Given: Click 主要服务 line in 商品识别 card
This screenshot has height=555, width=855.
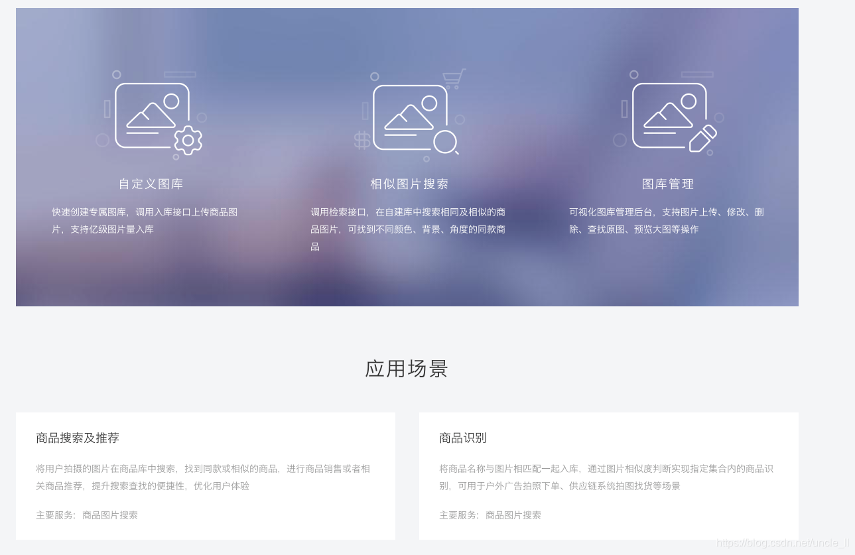Looking at the screenshot, I should (490, 515).
